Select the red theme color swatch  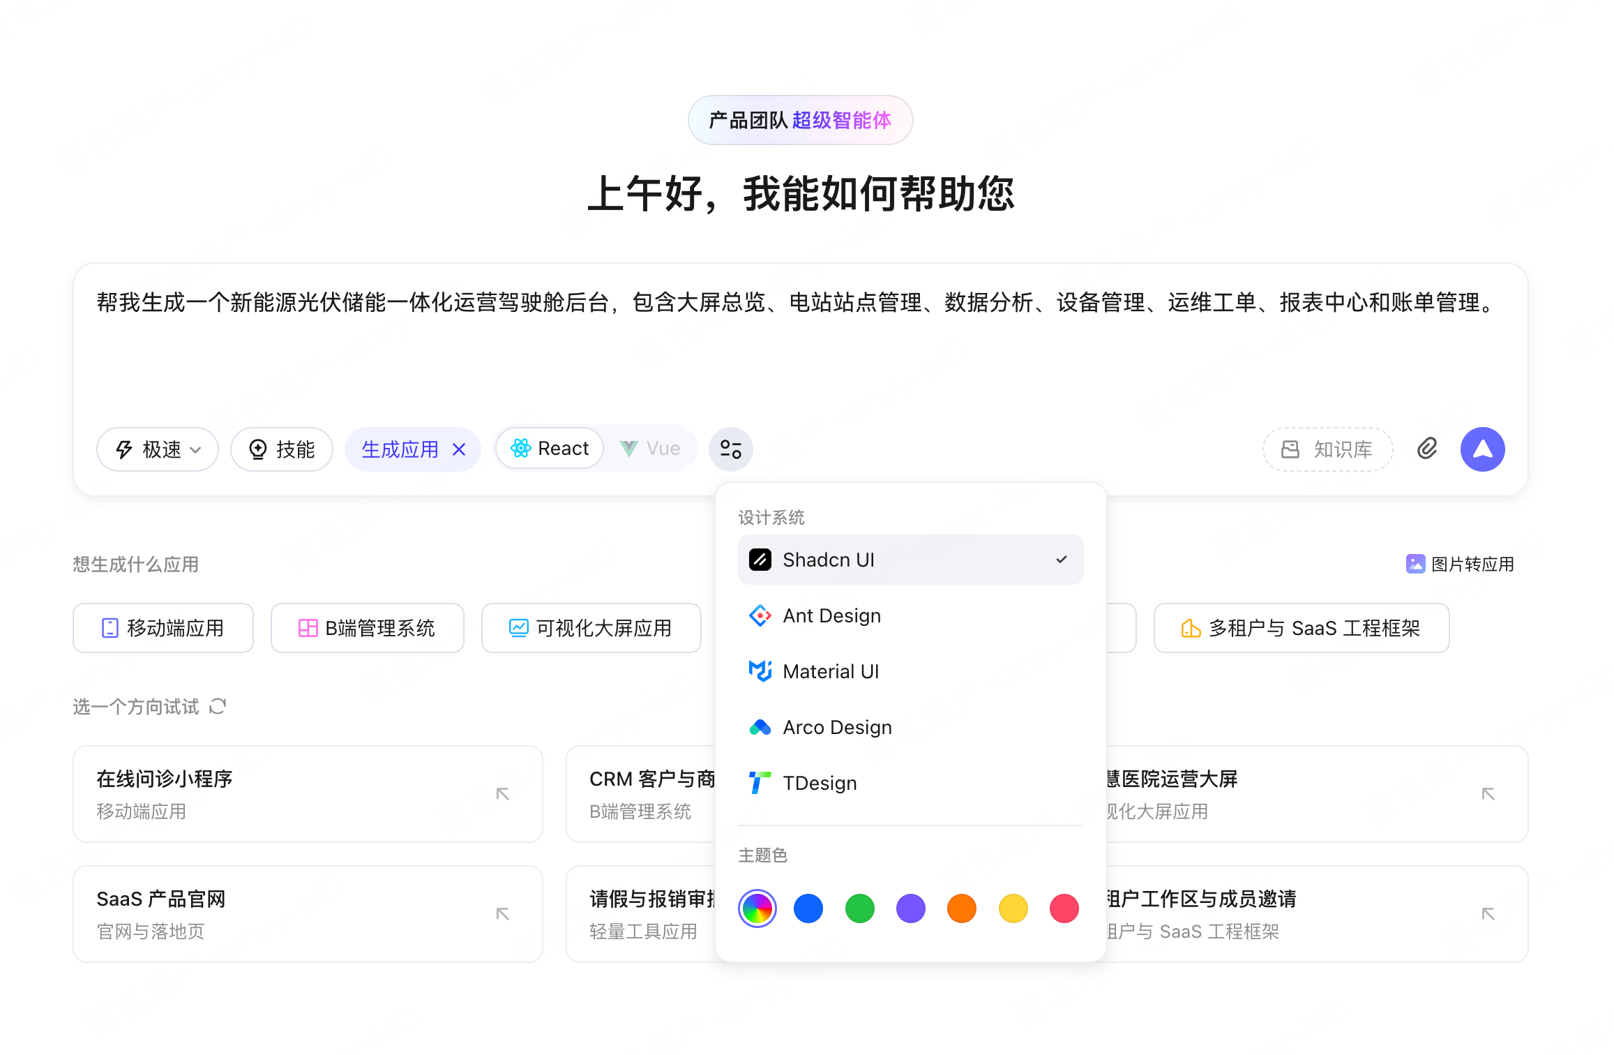click(1064, 908)
